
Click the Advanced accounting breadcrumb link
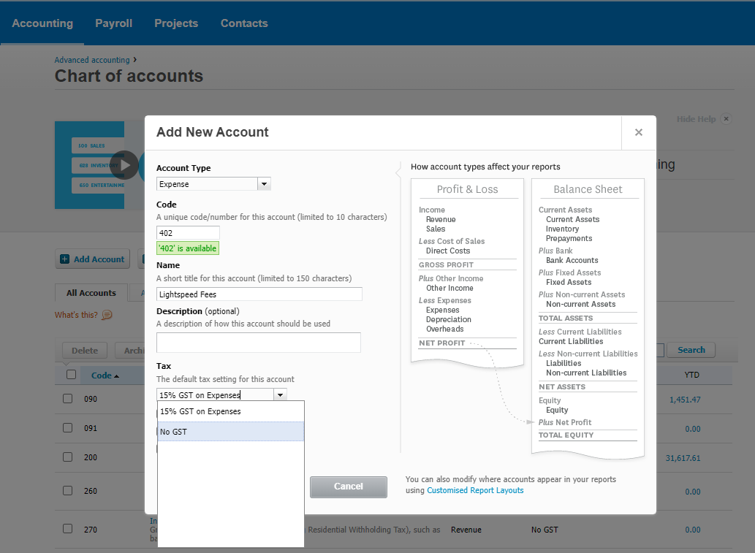91,59
